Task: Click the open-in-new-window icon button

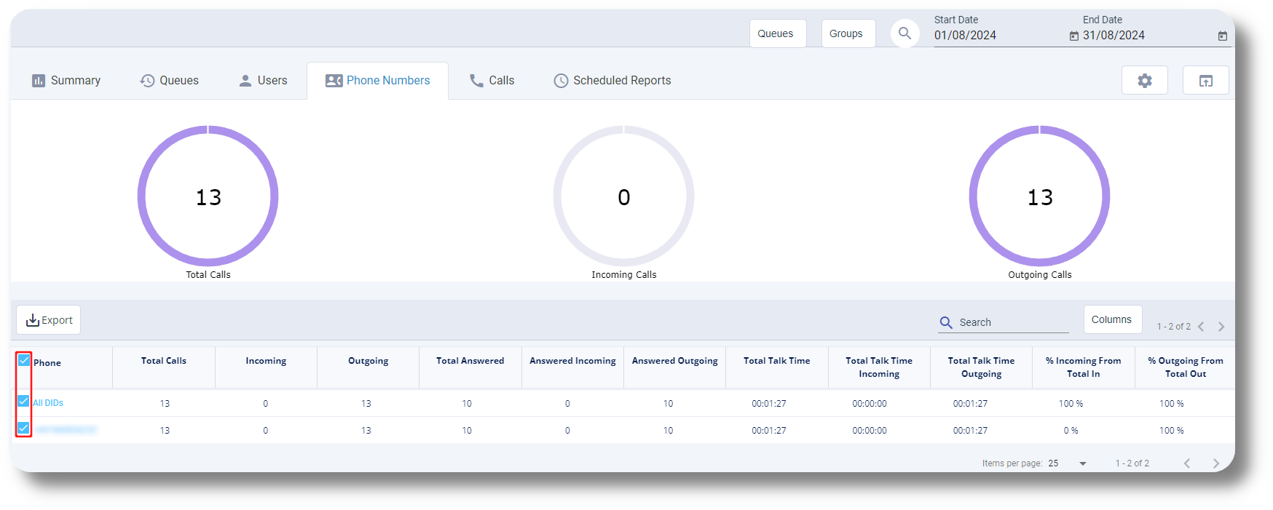Action: click(x=1205, y=80)
